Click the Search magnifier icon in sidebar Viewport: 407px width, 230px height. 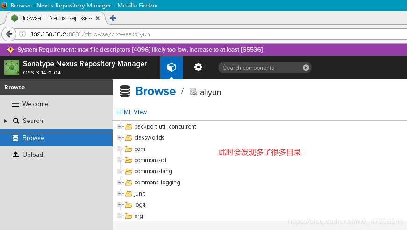(x=16, y=121)
